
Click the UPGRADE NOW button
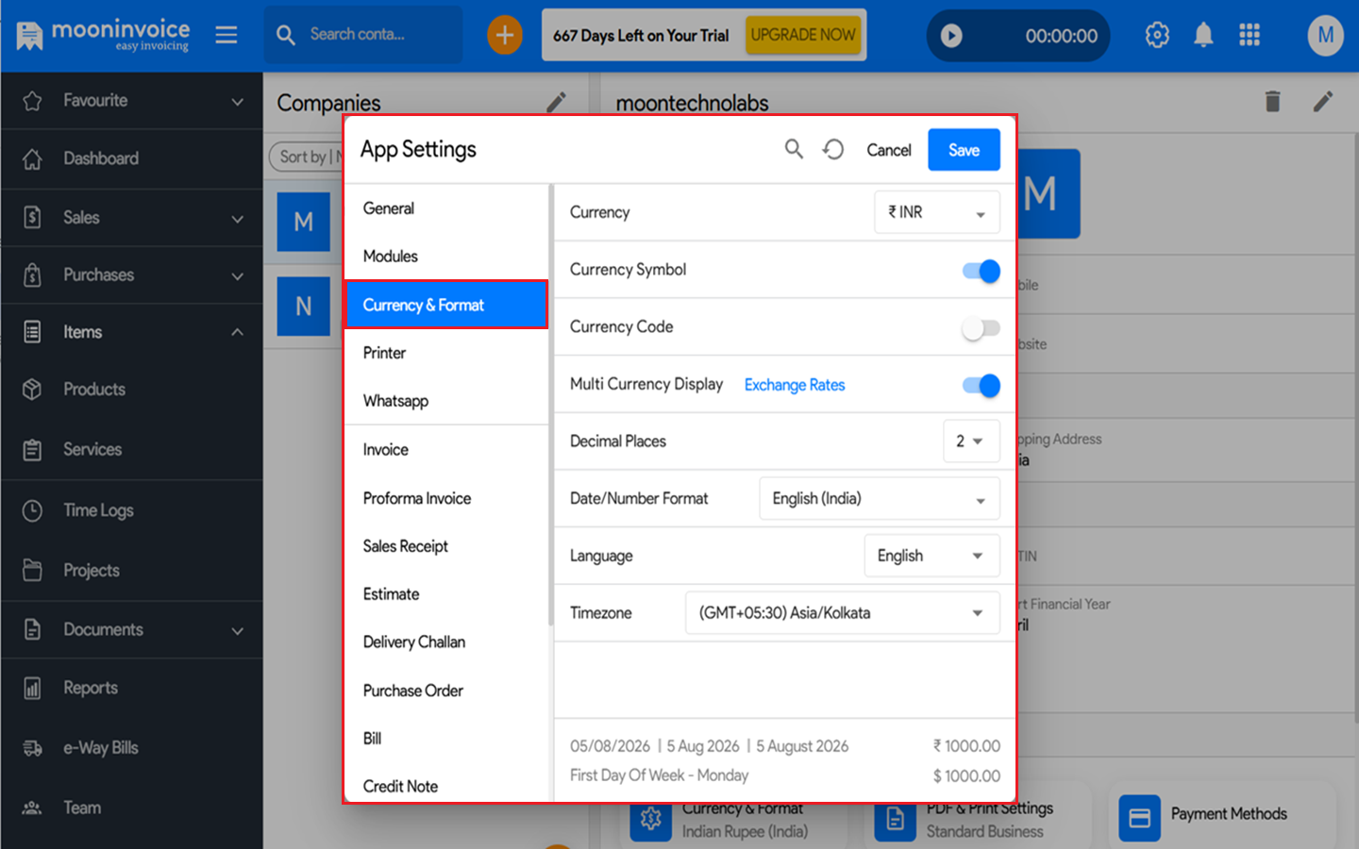tap(803, 35)
